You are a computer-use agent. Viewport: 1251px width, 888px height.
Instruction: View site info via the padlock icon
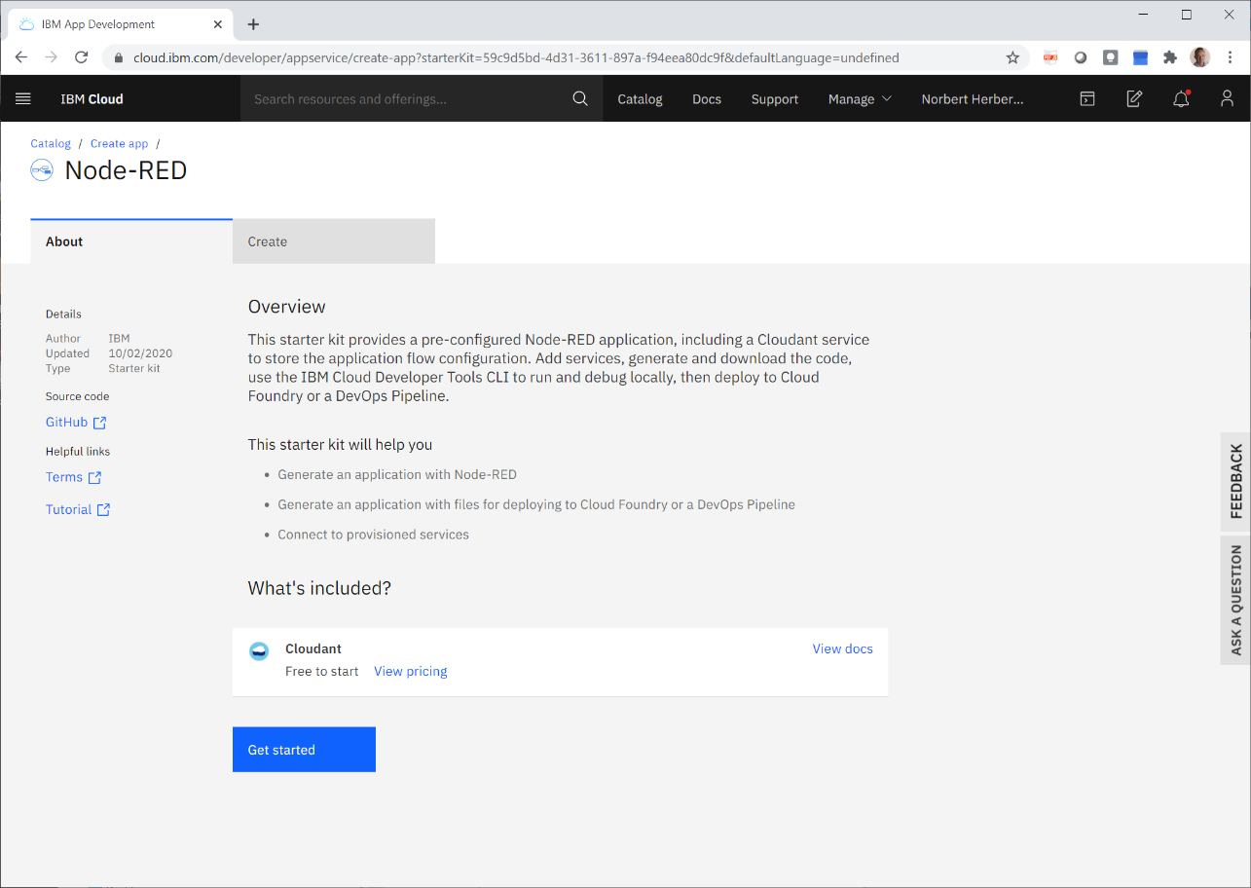[119, 57]
